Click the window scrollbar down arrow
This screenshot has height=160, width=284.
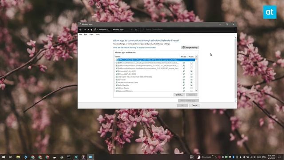point(236,101)
